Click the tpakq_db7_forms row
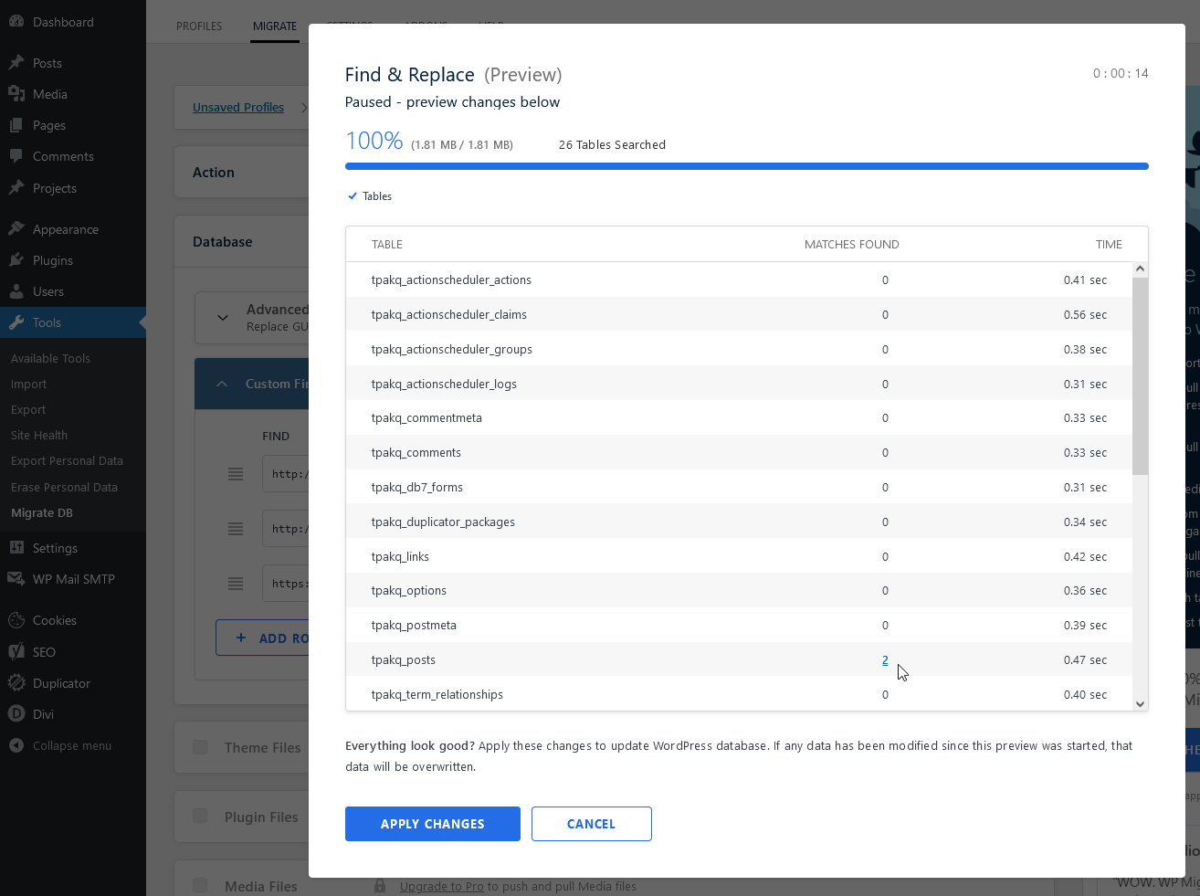Viewport: 1200px width, 896px height. (x=739, y=488)
